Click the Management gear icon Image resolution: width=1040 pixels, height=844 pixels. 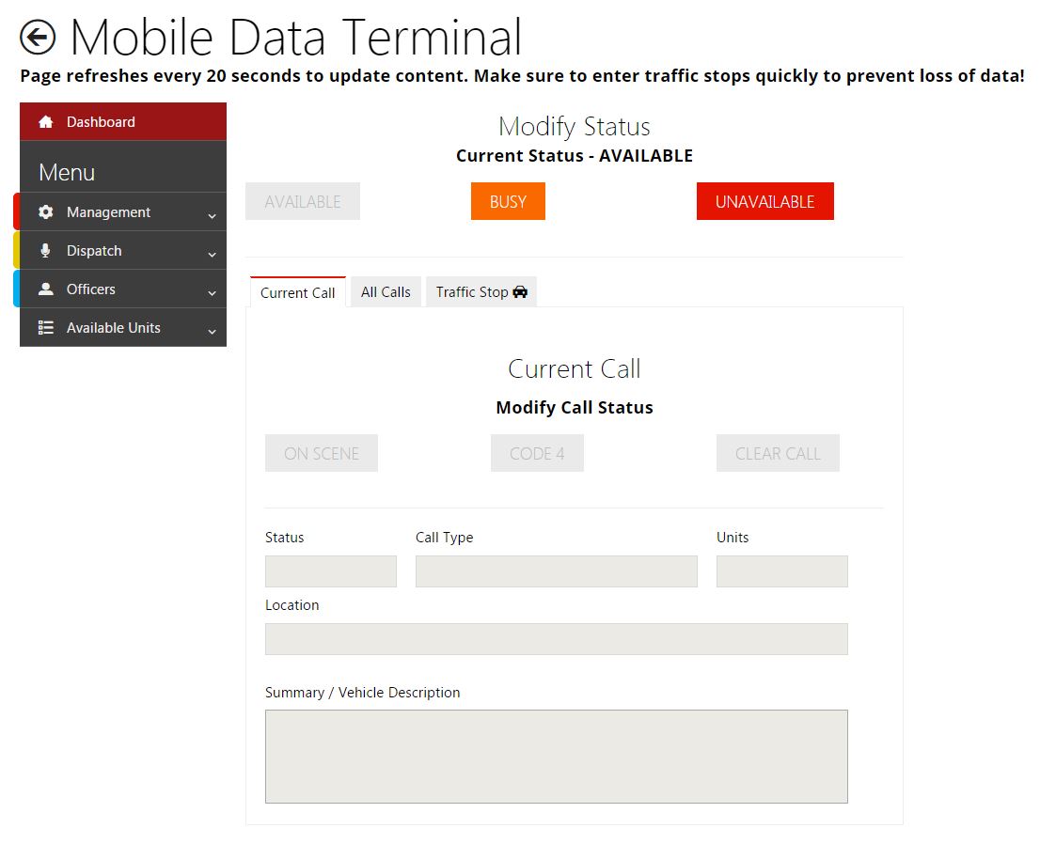(x=45, y=212)
